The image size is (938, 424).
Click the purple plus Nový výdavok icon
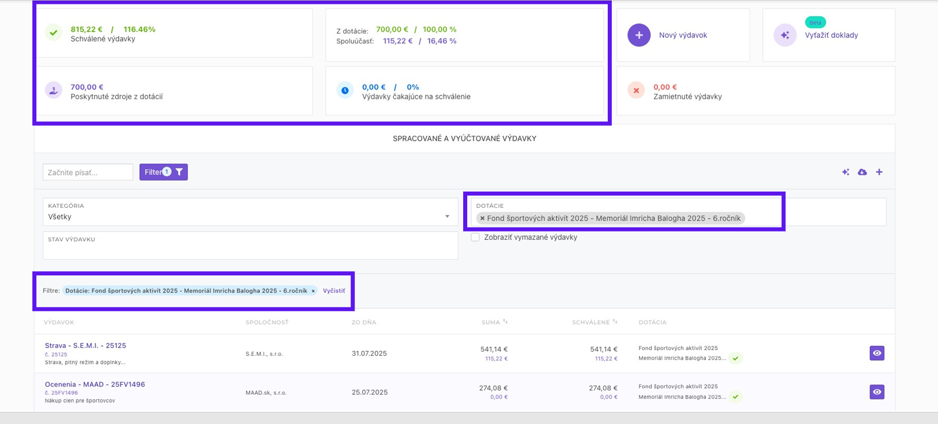tap(639, 35)
